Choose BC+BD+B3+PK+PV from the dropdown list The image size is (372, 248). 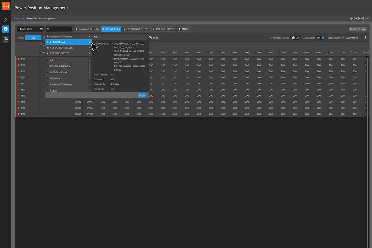point(60,66)
